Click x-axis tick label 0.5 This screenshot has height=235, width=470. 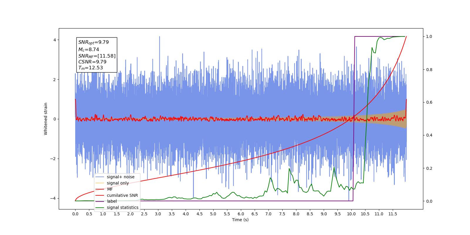point(89,214)
